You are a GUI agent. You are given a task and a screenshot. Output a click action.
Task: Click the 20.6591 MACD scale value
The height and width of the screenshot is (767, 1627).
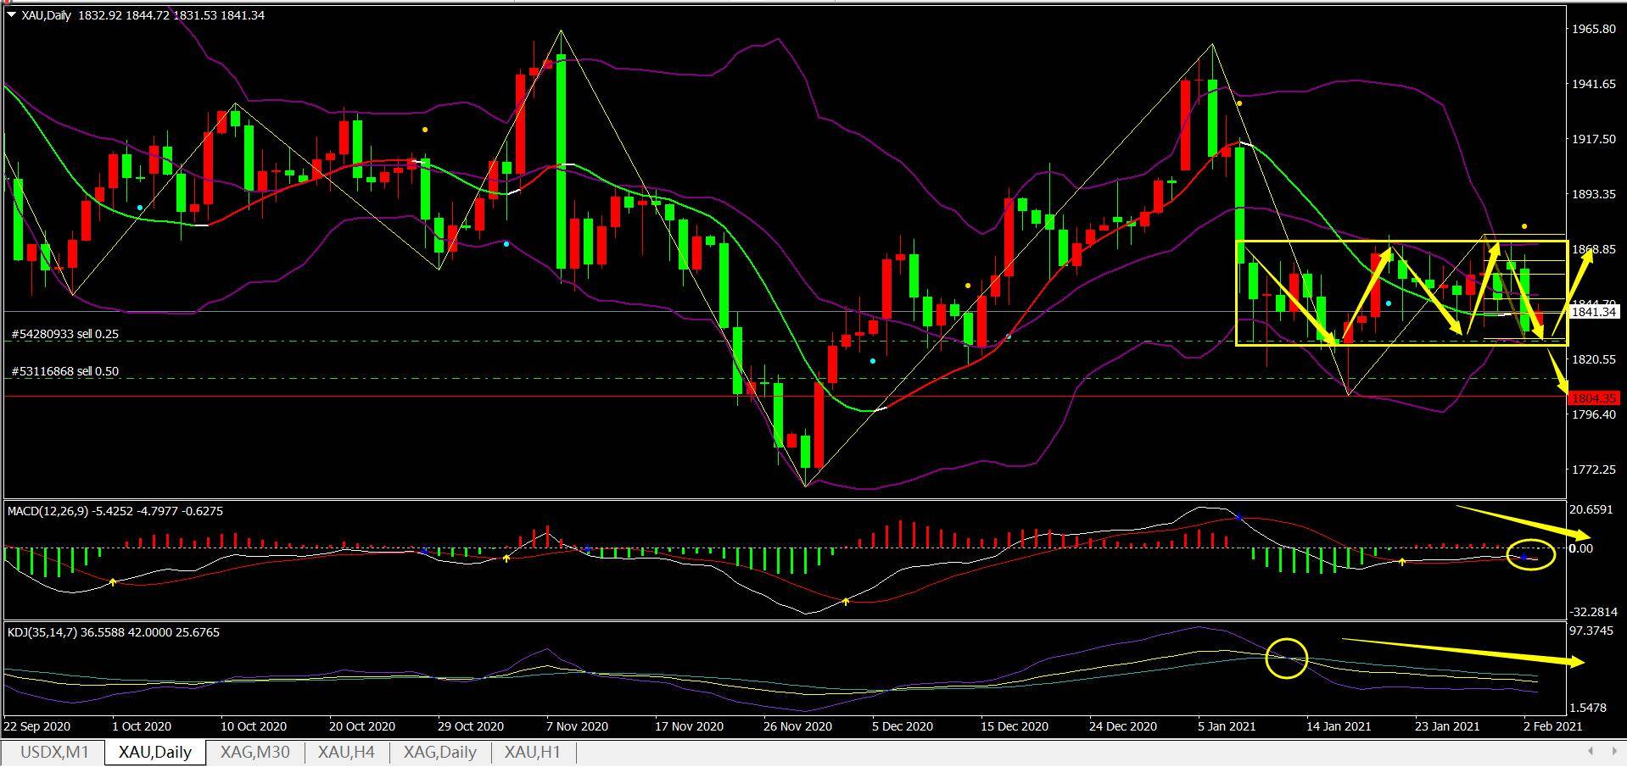point(1592,509)
